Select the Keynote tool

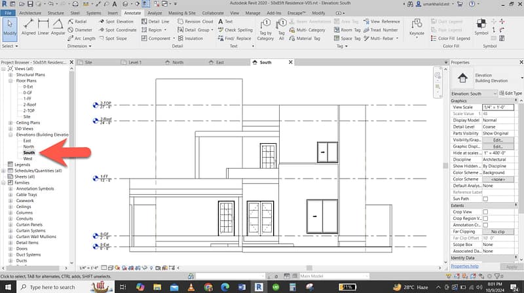tap(417, 27)
